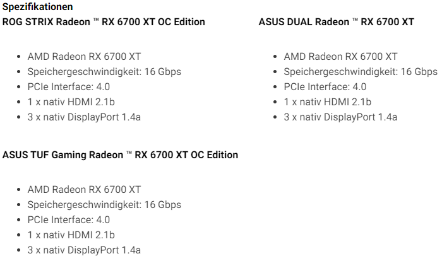Click the Spezifikationen heading

click(x=37, y=7)
